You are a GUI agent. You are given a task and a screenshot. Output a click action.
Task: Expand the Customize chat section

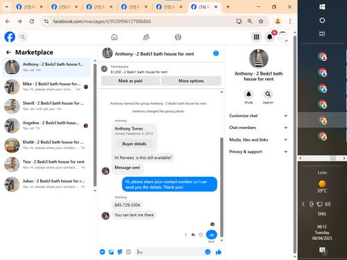pos(258,116)
